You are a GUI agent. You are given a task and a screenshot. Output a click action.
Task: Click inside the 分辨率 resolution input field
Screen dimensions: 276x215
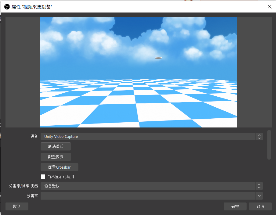click(148, 196)
